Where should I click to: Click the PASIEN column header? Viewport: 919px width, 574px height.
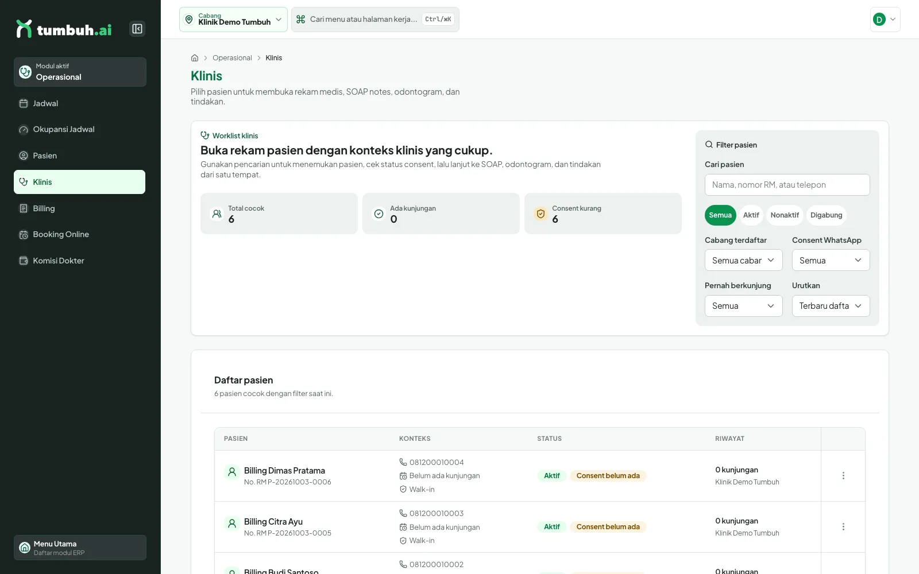(x=236, y=439)
